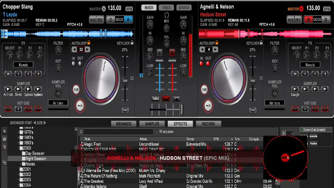334x188 pixels.
Task: Click the left deck KEYLOCK padlock icon
Action: [x=132, y=43]
